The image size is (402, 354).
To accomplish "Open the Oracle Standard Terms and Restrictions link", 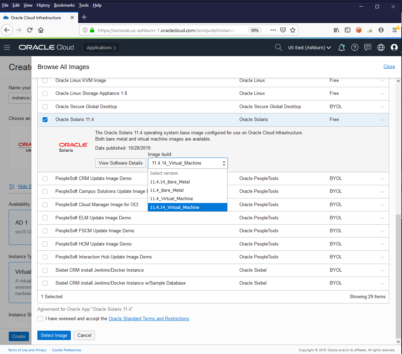I will (x=149, y=318).
